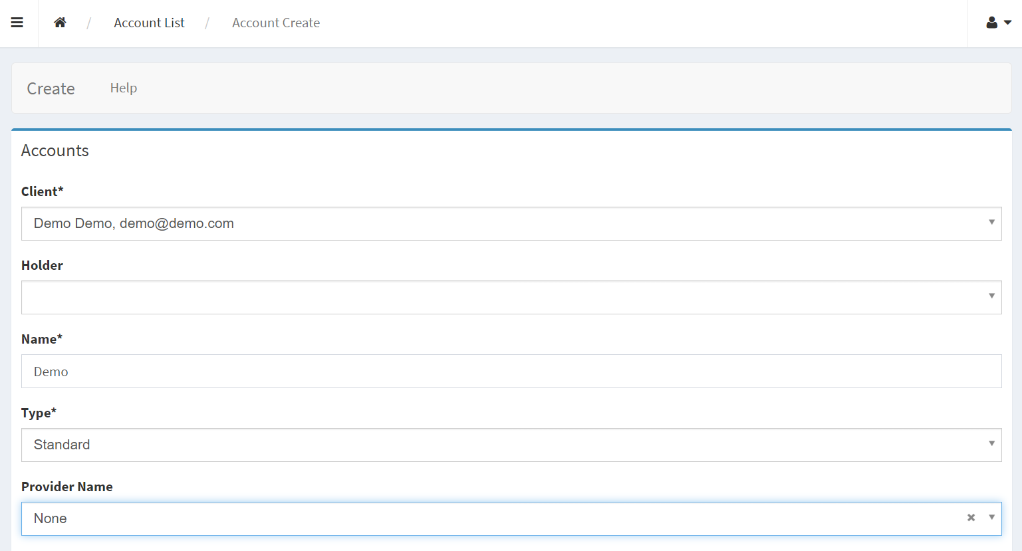Click the Standard value in Type
Screen dimensions: 1022x551
click(62, 445)
